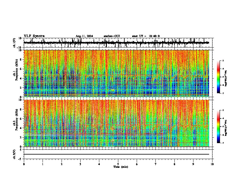Click the ch.1 color scale bar
The height and width of the screenshot is (184, 239).
pos(218,77)
